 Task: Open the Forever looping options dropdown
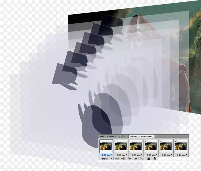[x=106, y=159]
